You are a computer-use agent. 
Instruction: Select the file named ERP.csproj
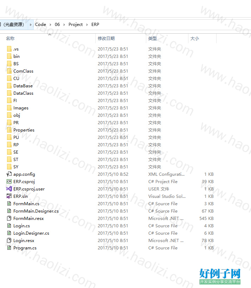pos(24,182)
